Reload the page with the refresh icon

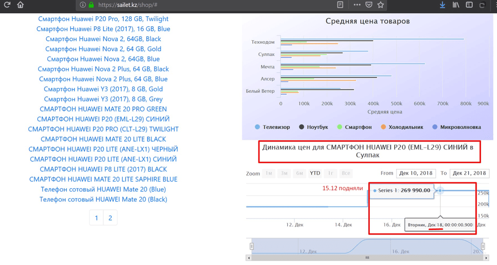tap(7, 5)
